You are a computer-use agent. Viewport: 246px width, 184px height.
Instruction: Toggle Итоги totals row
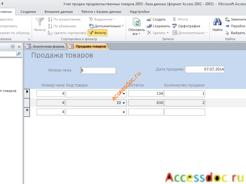tap(180, 19)
